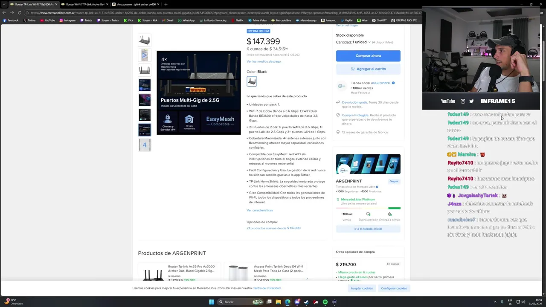Screen dimensions: 546x307
Task: Click the browser back arrow
Action: pyautogui.click(x=4, y=13)
